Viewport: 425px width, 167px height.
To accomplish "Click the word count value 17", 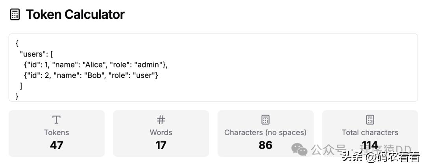I will tap(161, 145).
